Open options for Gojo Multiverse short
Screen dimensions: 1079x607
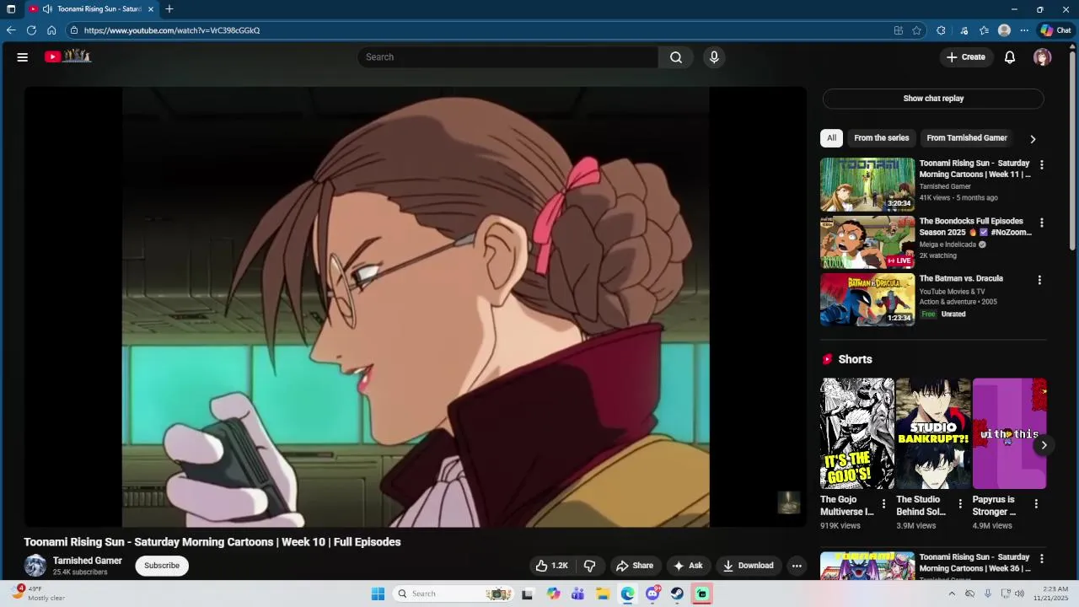tap(883, 504)
